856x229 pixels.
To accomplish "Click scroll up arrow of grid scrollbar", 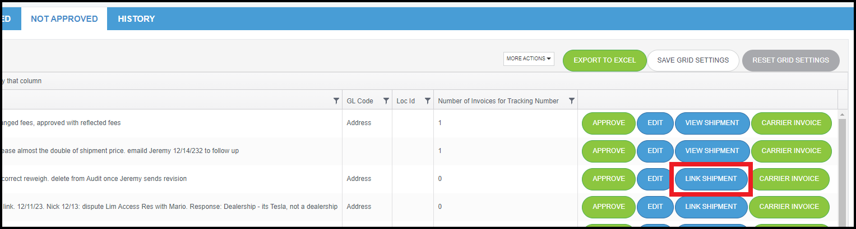I will [x=842, y=115].
